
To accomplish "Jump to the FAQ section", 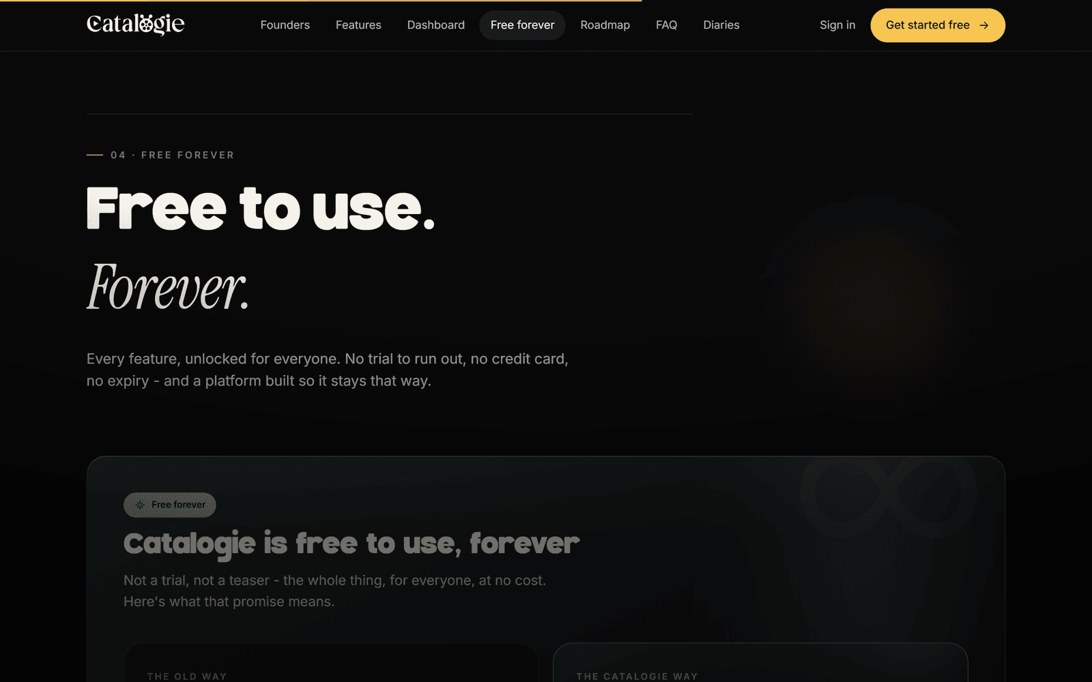I will point(667,25).
